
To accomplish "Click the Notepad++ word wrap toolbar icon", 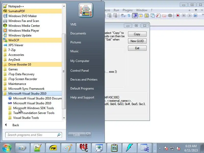I will tap(123, 16).
